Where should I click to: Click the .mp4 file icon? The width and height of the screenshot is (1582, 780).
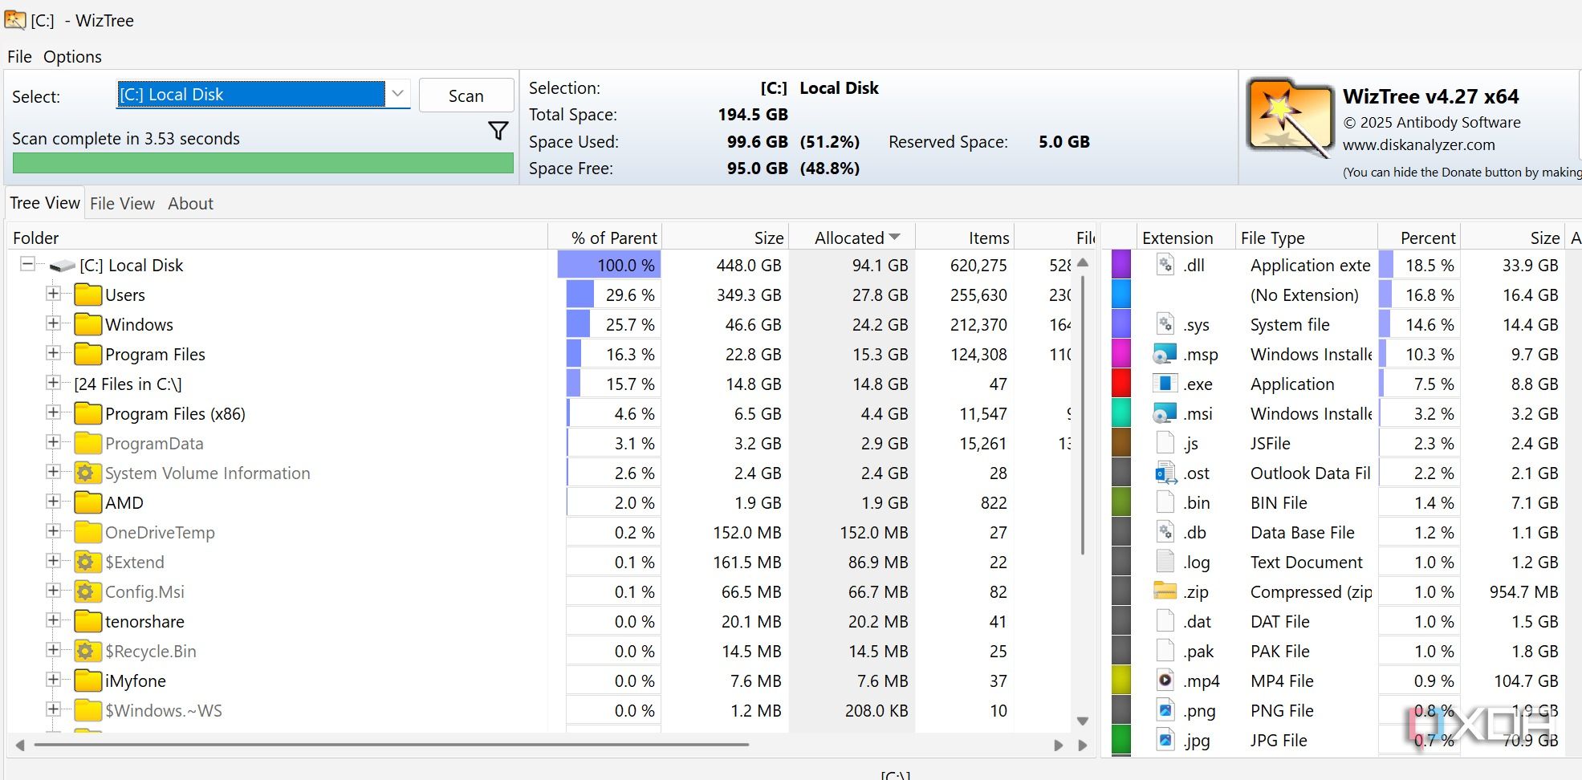click(1165, 680)
